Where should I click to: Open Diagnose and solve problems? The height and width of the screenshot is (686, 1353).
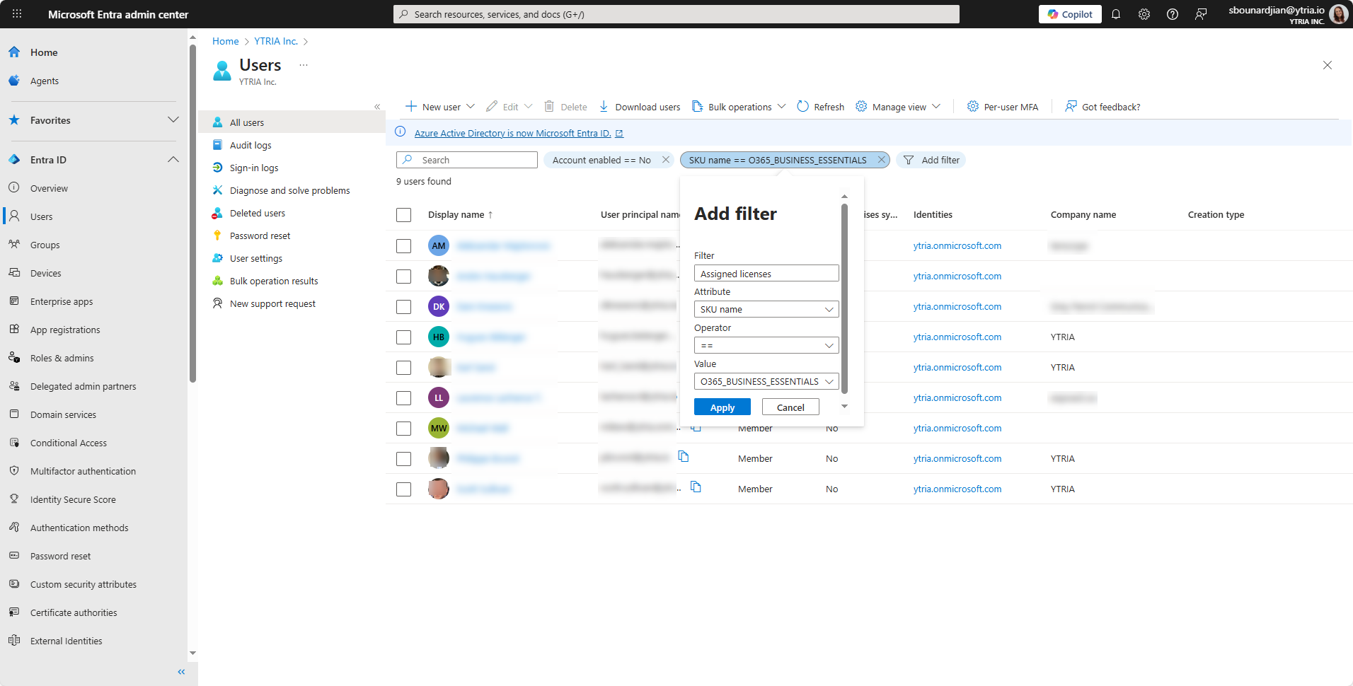[x=292, y=190]
